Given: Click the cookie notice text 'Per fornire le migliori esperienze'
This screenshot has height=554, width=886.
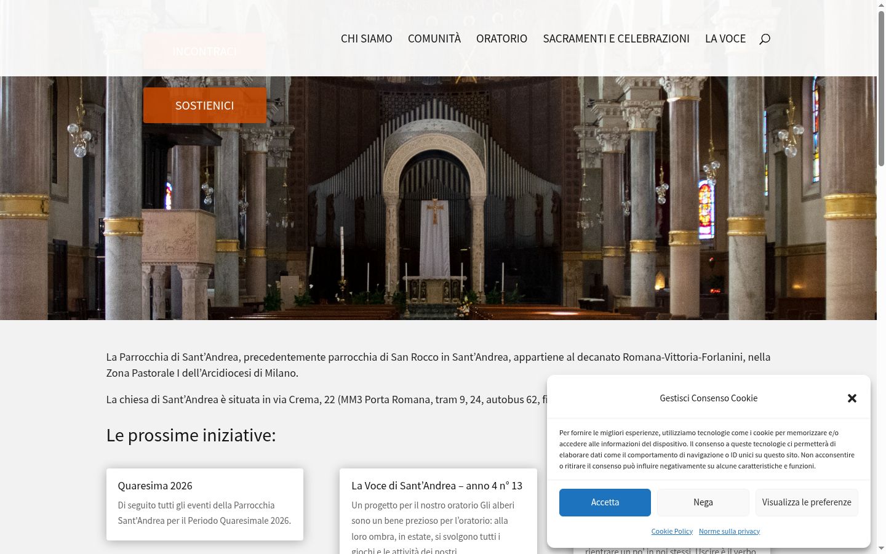Looking at the screenshot, I should tap(707, 449).
